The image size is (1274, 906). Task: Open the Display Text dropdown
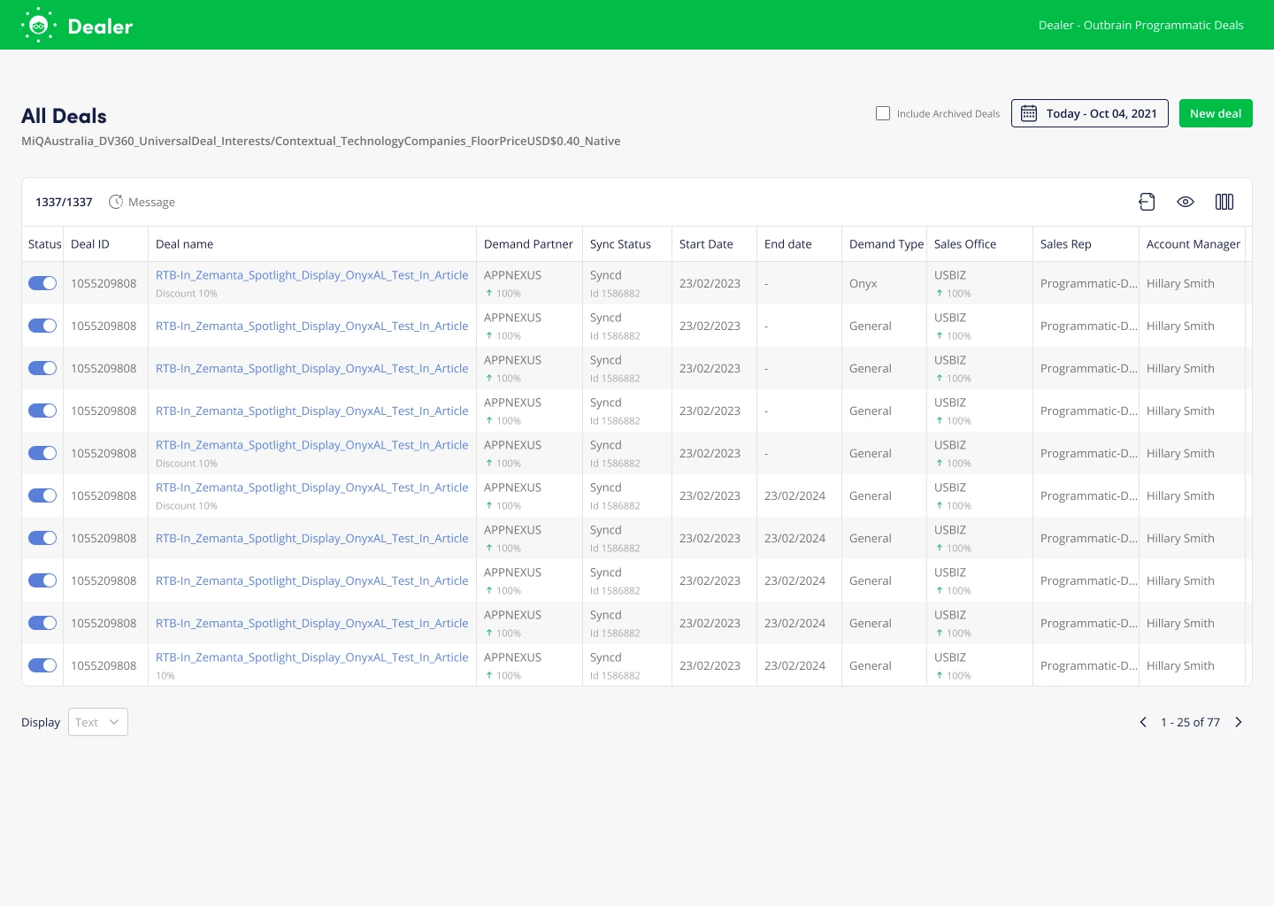pos(98,722)
